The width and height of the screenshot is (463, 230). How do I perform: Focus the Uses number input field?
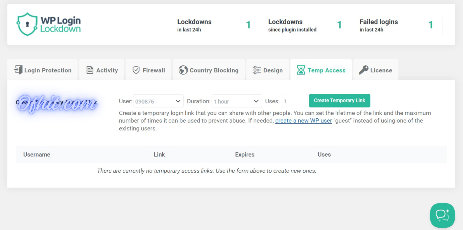tap(294, 101)
